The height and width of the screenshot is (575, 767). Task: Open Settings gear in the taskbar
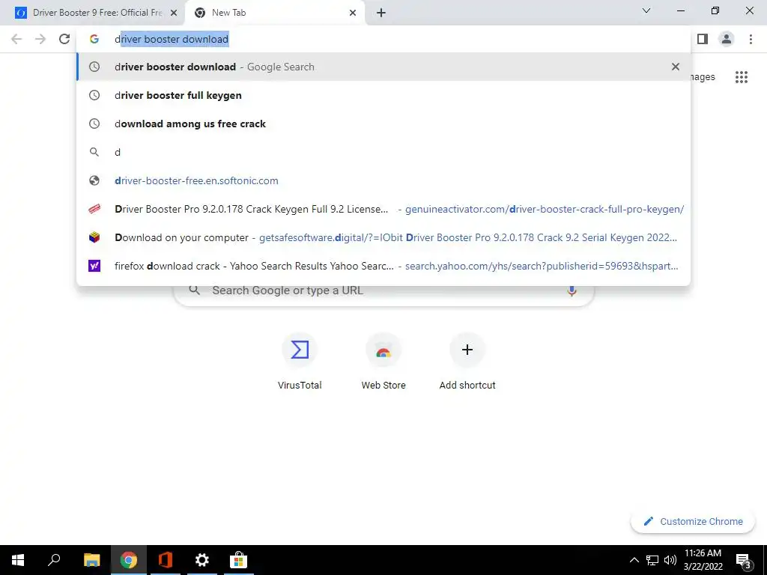point(201,560)
